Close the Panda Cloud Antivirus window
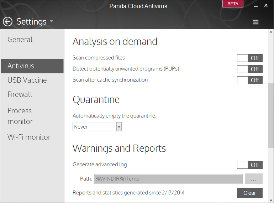Viewport: 274px width, 203px height. click(x=266, y=5)
